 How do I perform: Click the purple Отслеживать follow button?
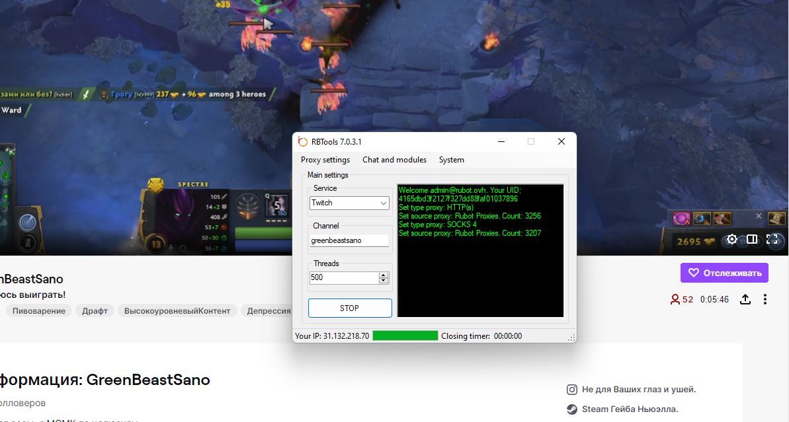(724, 273)
